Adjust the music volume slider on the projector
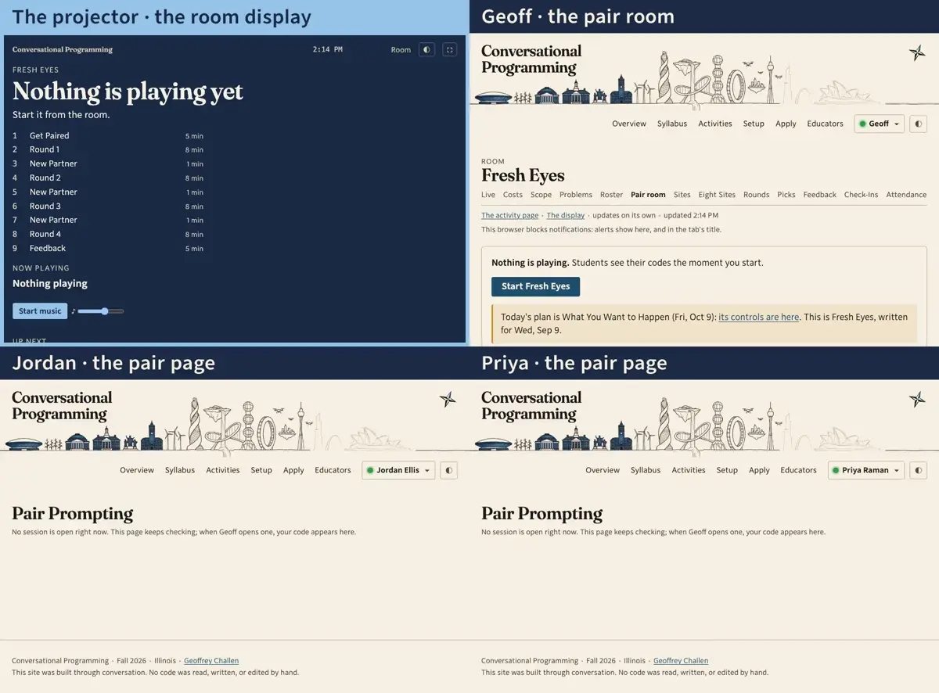 point(101,311)
